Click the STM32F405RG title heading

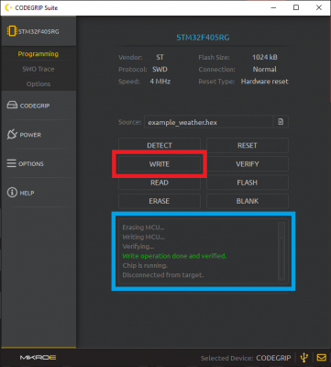tap(203, 38)
